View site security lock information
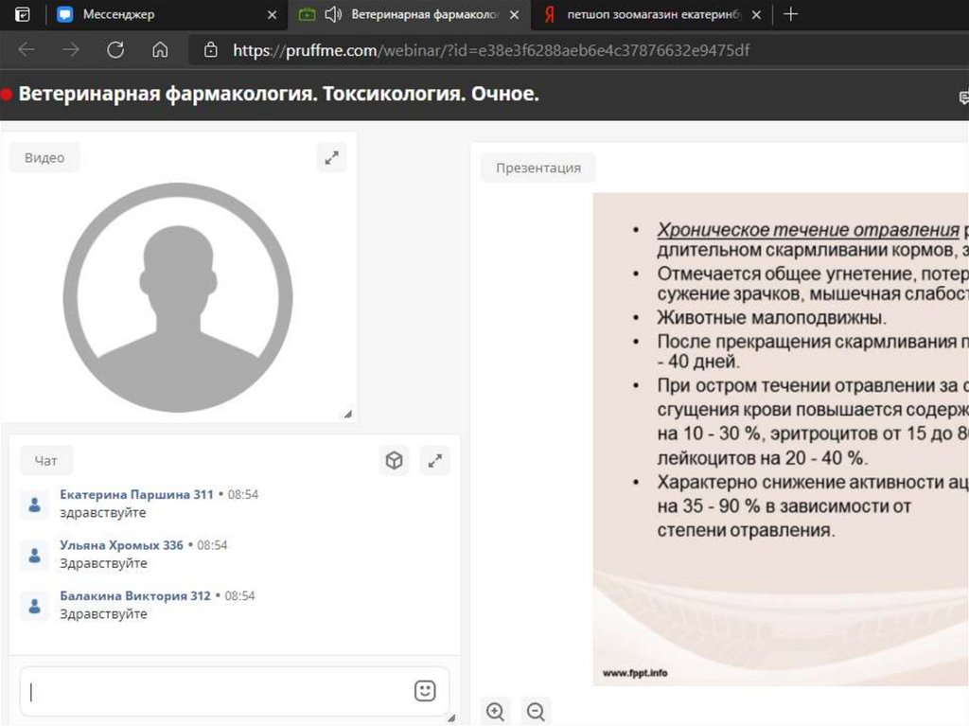Screen dimensions: 969x726 coord(211,50)
